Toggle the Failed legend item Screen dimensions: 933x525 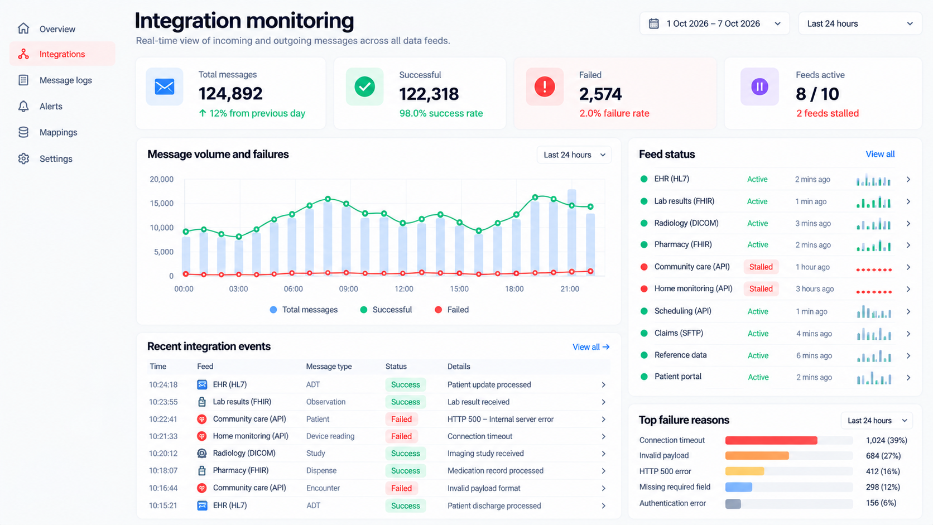click(x=451, y=310)
